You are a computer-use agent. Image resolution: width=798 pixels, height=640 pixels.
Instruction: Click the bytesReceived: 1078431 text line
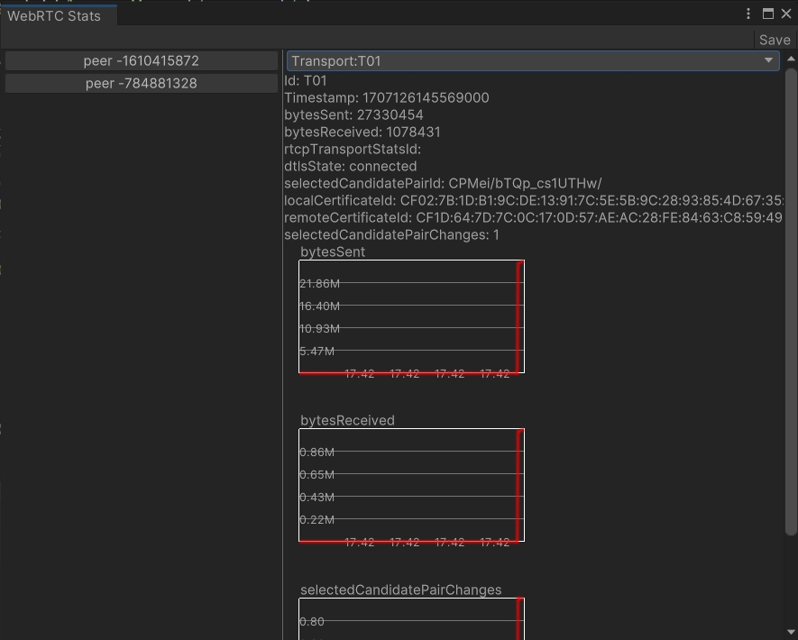362,133
